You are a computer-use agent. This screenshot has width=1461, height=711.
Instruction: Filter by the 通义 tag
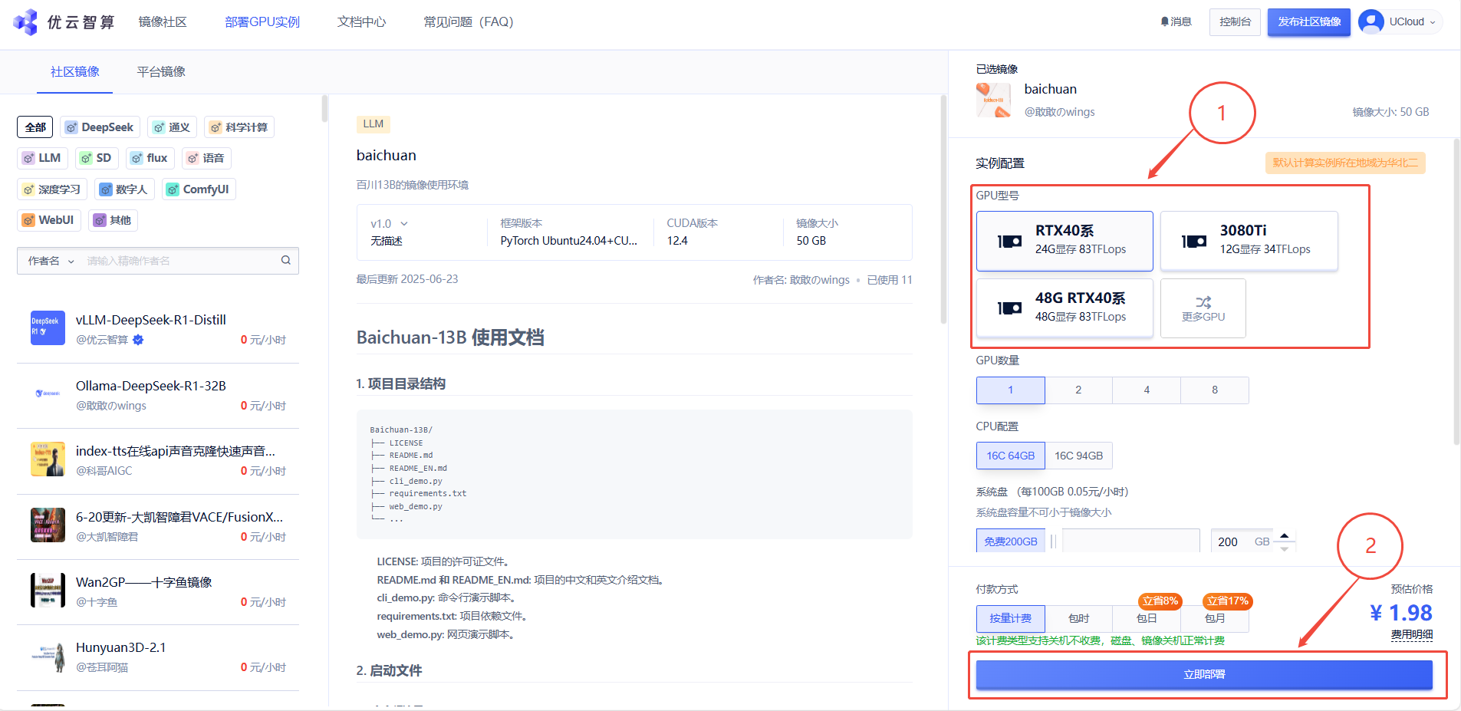coord(172,127)
